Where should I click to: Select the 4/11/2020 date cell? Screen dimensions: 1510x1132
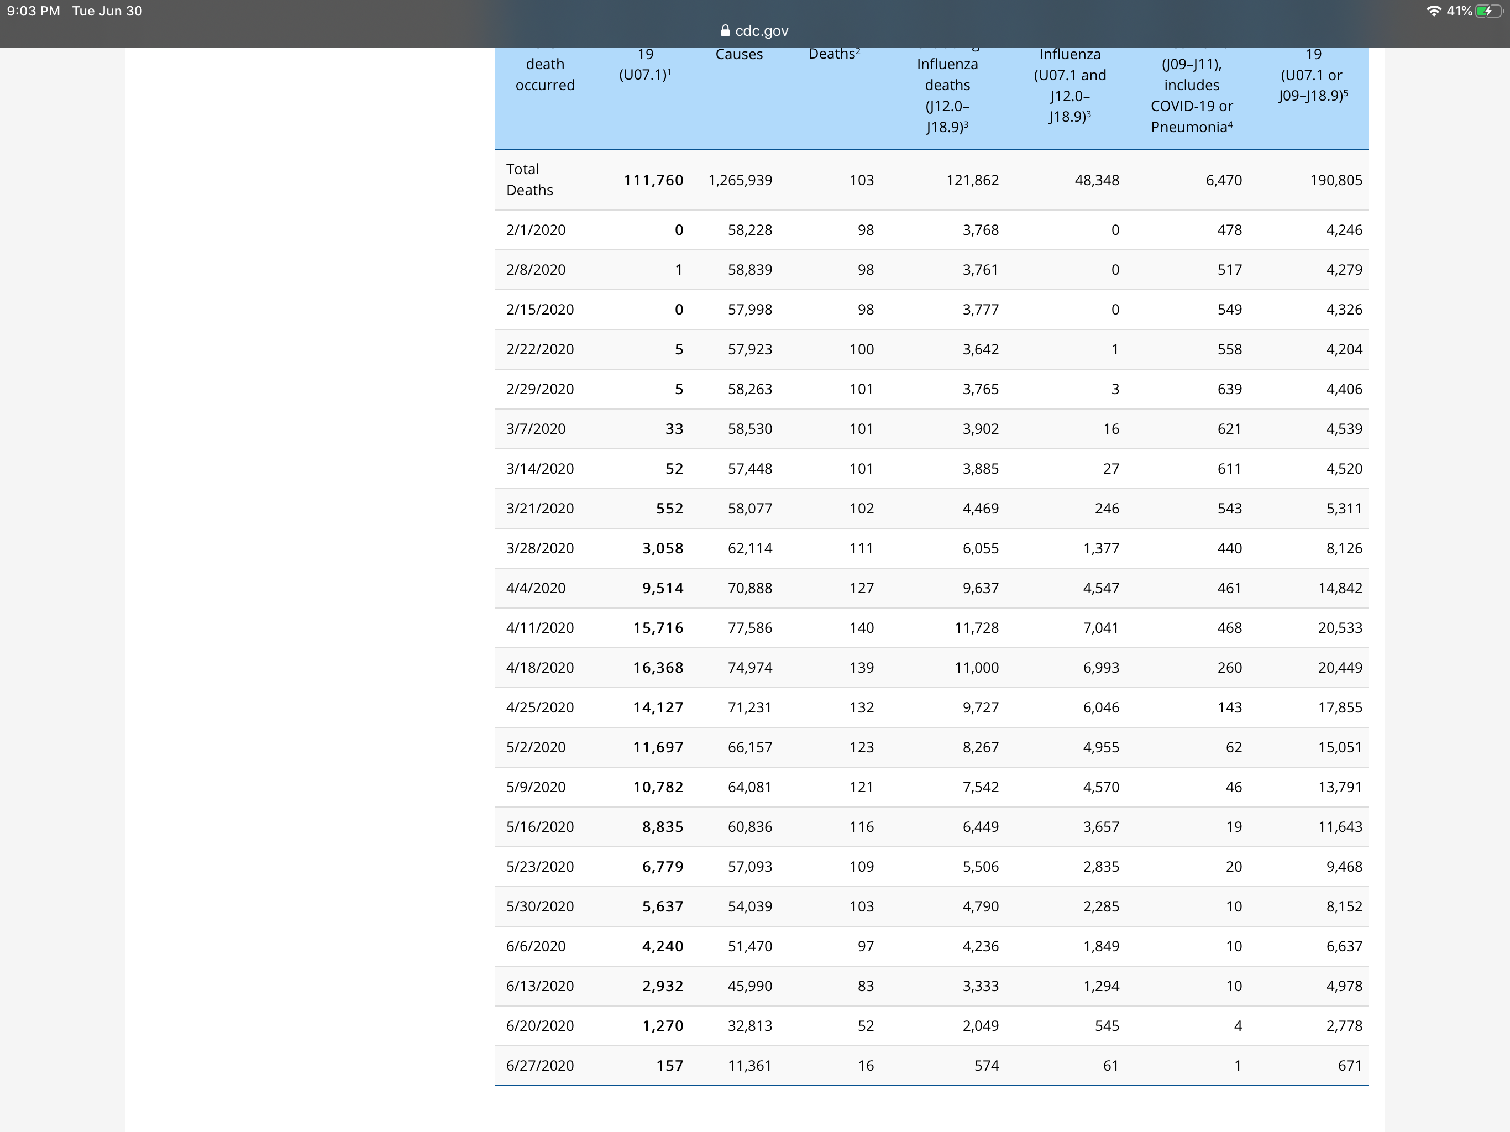[x=540, y=628]
